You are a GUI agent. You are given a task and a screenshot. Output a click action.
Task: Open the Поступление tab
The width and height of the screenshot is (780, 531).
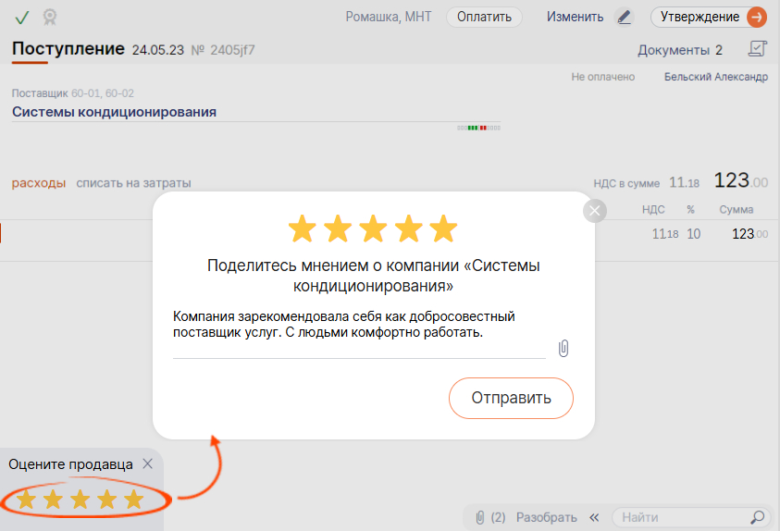[68, 49]
